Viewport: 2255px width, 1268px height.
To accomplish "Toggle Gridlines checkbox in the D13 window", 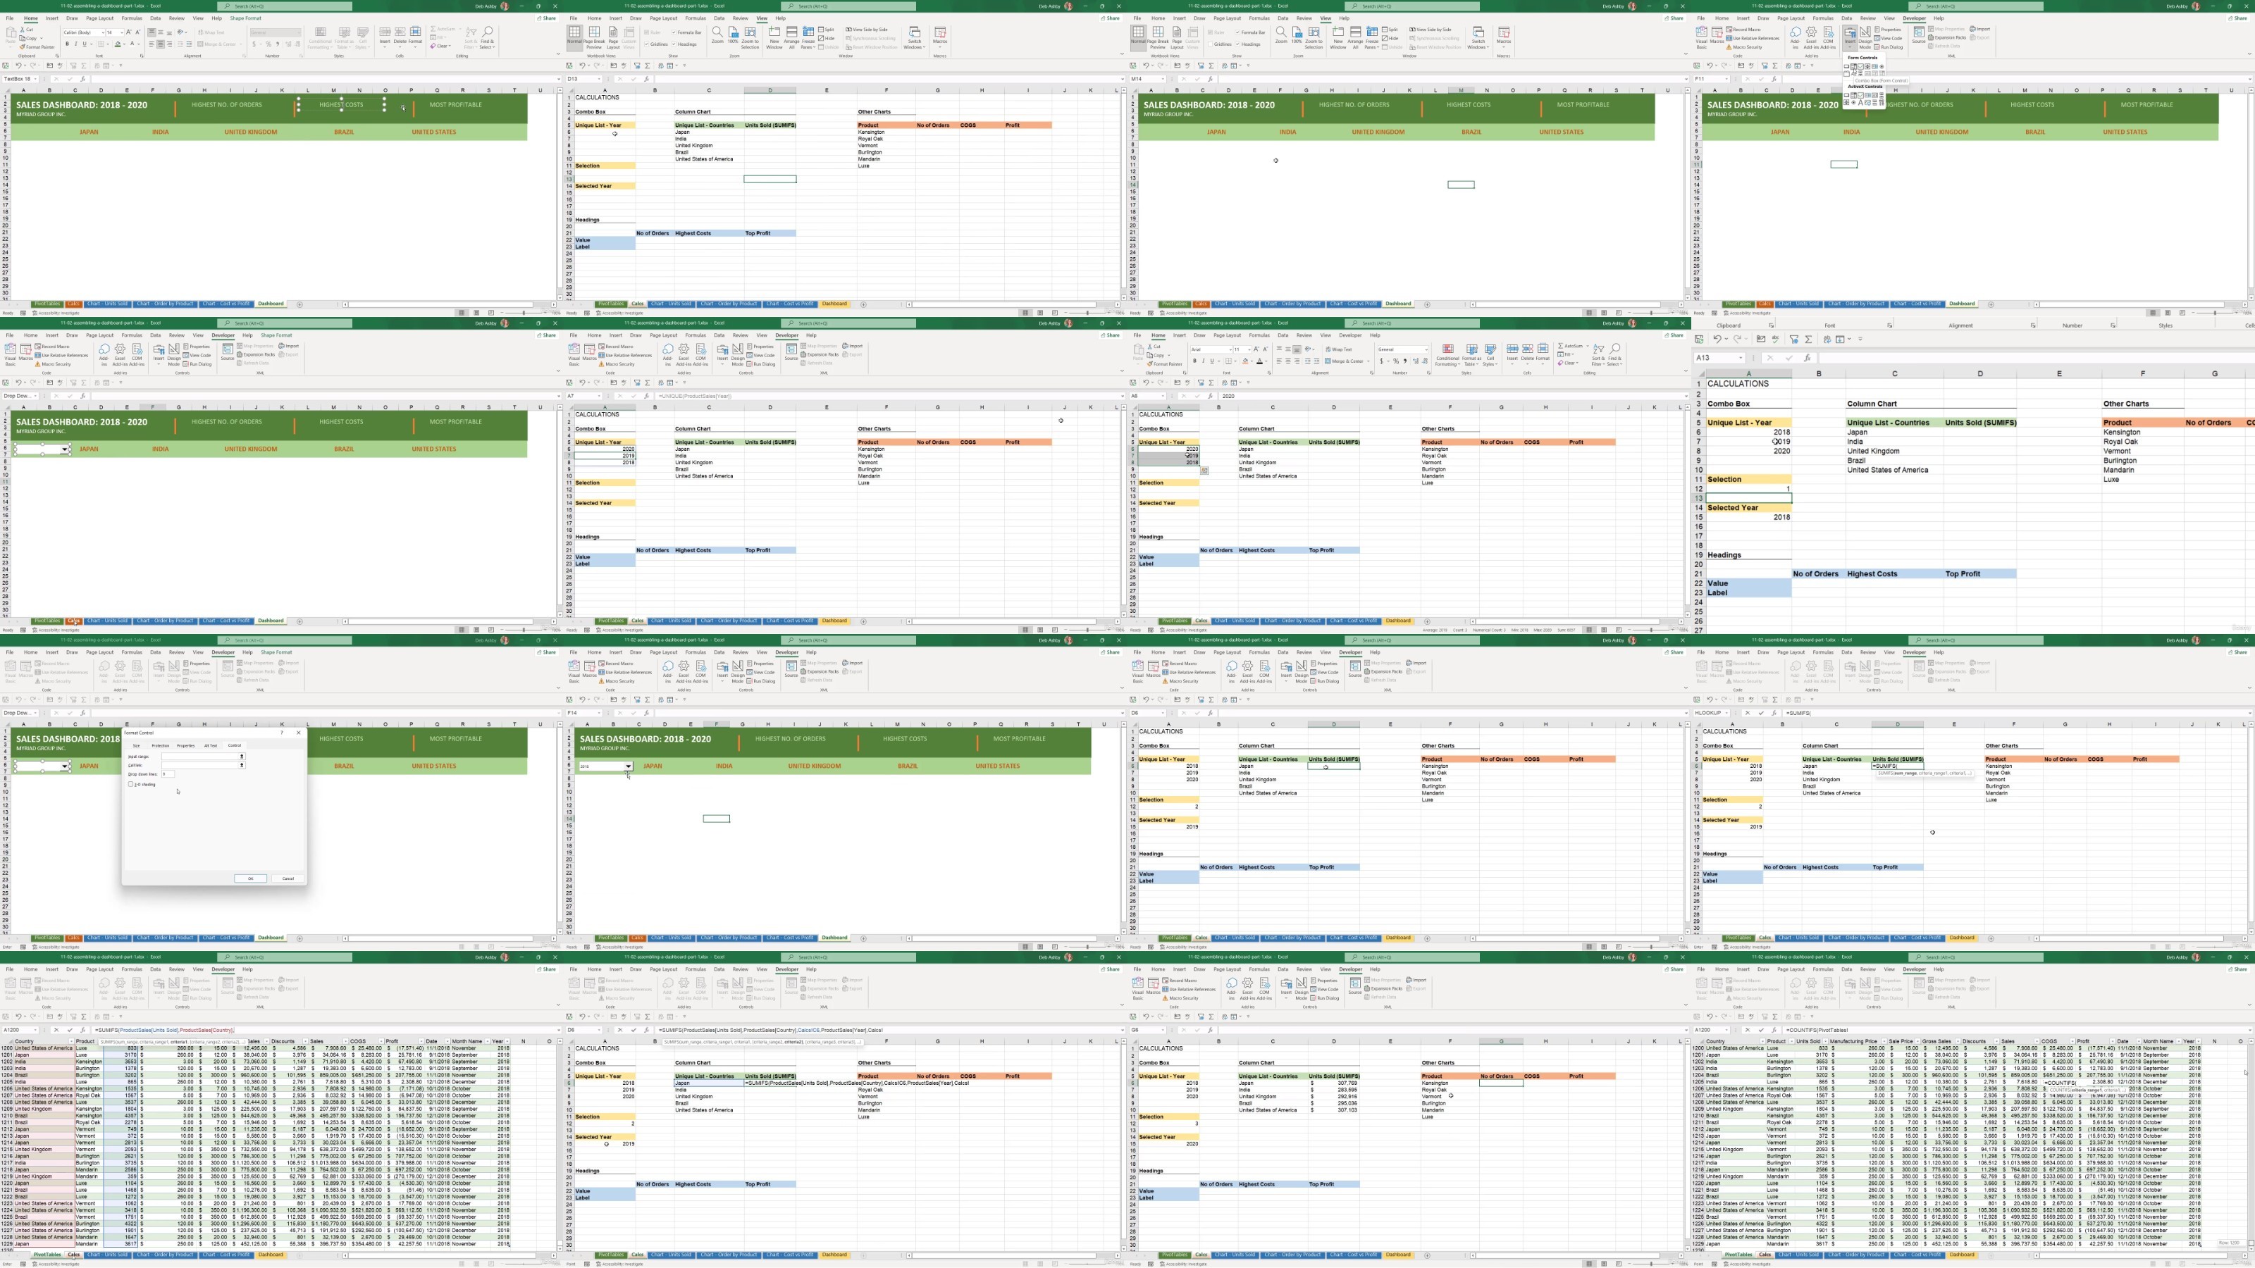I will click(647, 44).
